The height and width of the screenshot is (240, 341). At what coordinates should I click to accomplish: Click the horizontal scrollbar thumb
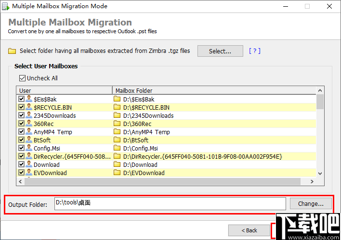click(x=162, y=181)
